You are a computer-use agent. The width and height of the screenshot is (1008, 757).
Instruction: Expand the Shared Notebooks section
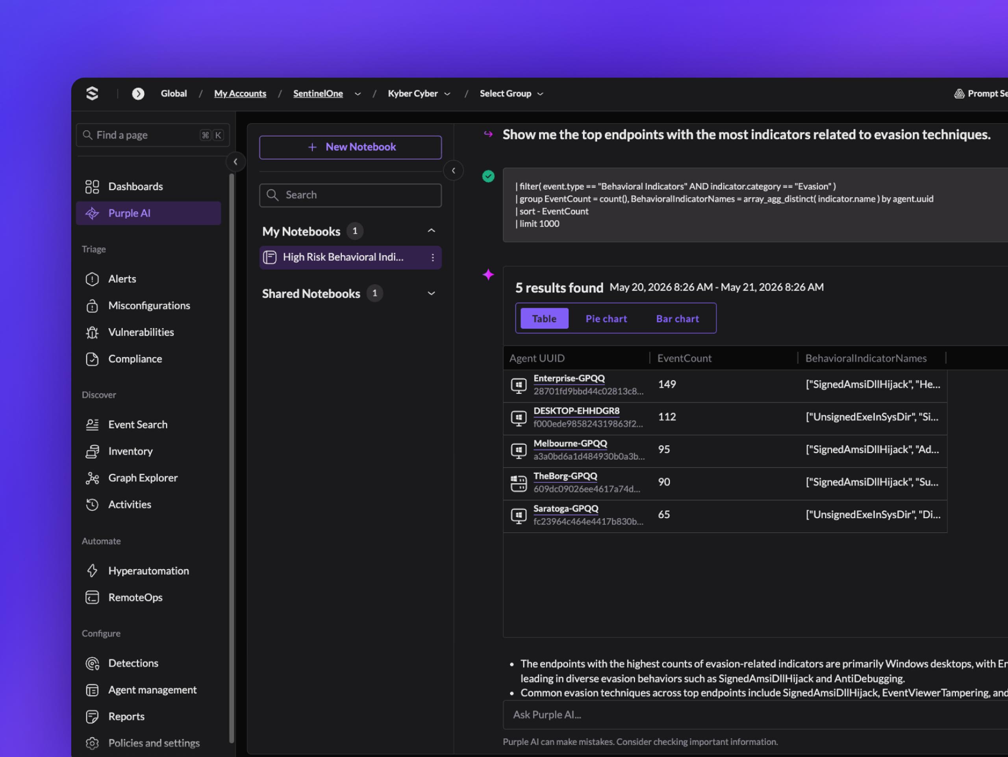431,293
